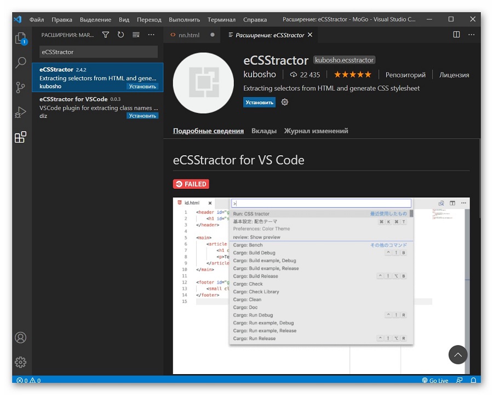Image resolution: width=493 pixels, height=395 pixels.
Task: Switch to Журнал изменений tab
Action: (x=316, y=131)
